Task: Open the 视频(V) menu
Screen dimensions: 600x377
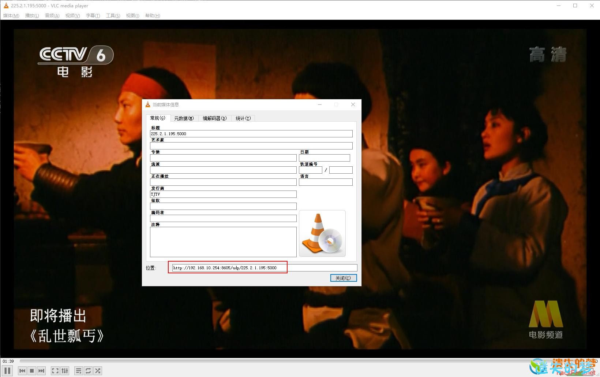Action: (72, 15)
